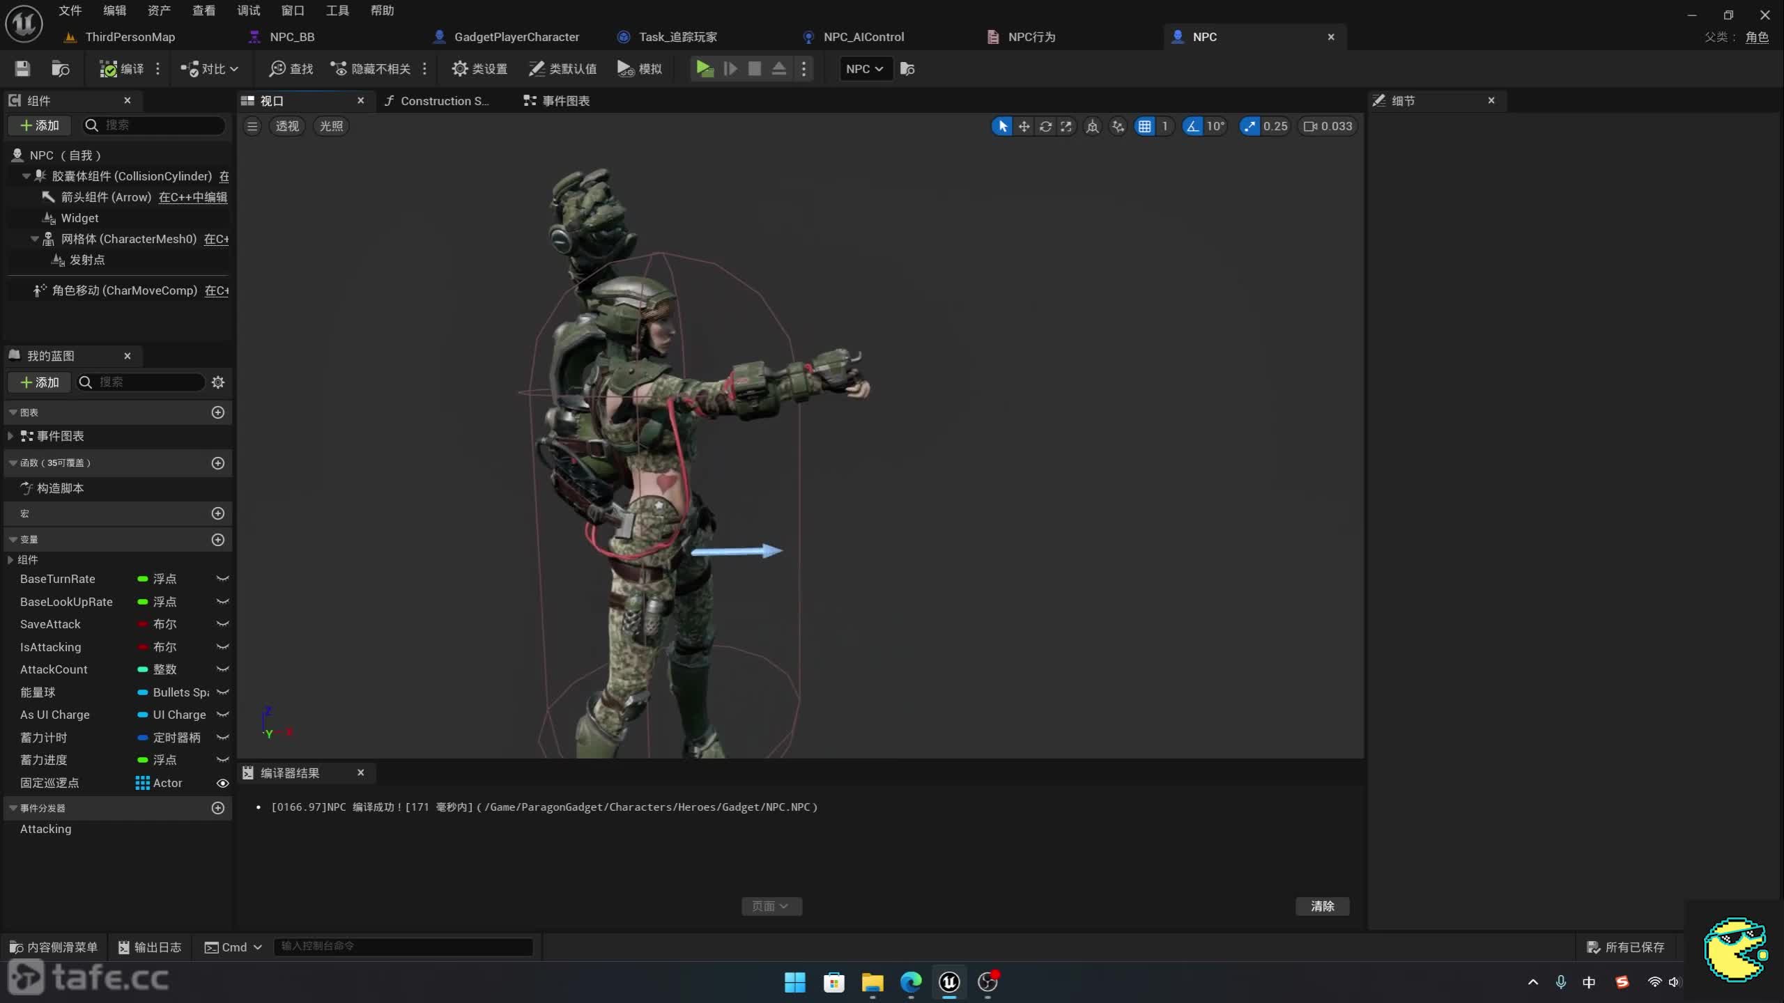
Task: Activate the rotate tool
Action: [1045, 126]
